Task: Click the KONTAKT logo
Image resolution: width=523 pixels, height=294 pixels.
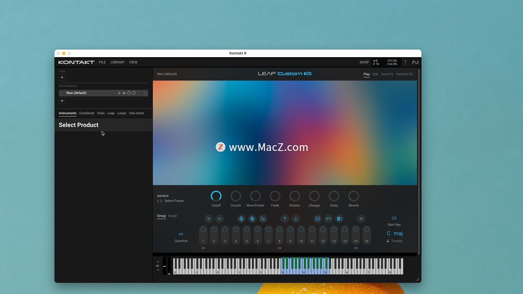Action: [x=76, y=62]
